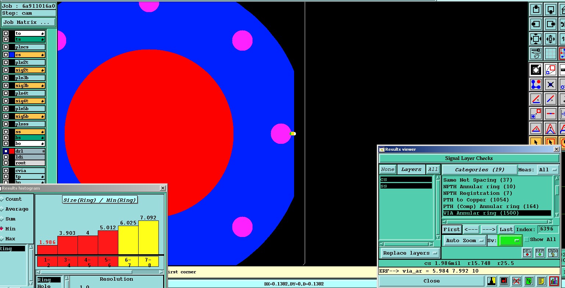Viewport: 565px width, 288px height.
Task: Click the Close button in Results viewer
Action: (x=432, y=281)
